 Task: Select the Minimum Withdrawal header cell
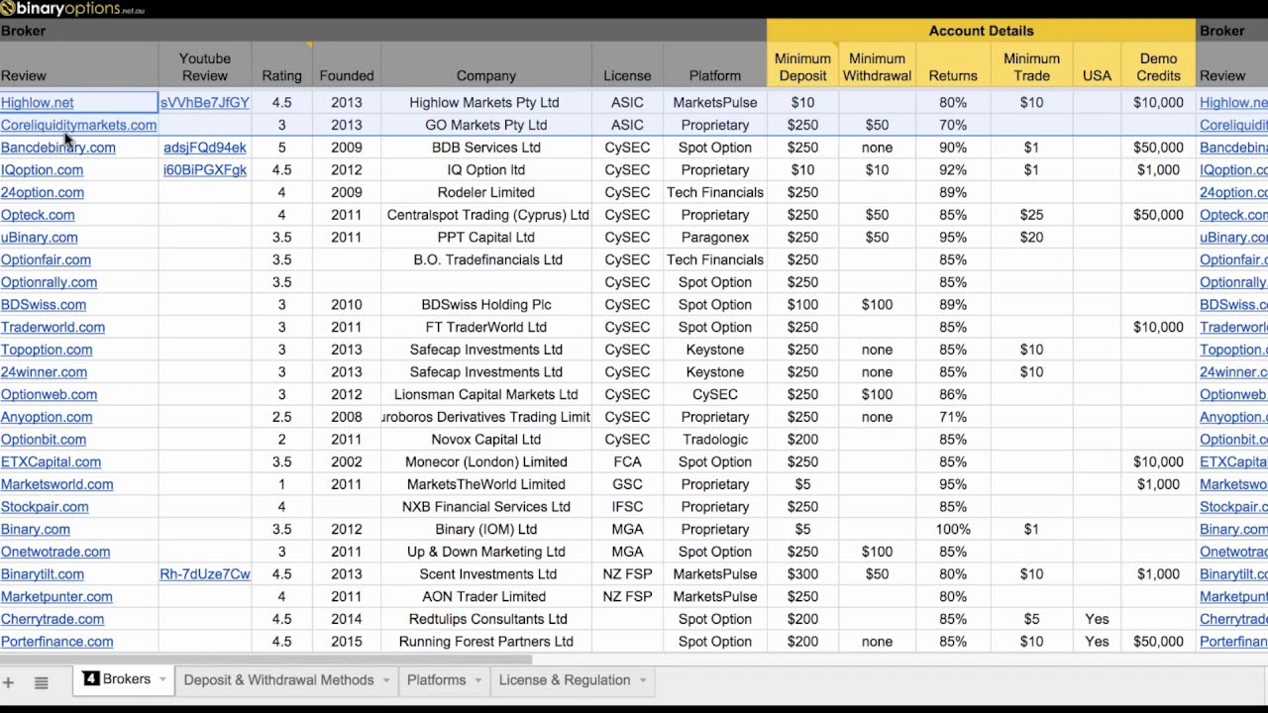[877, 66]
